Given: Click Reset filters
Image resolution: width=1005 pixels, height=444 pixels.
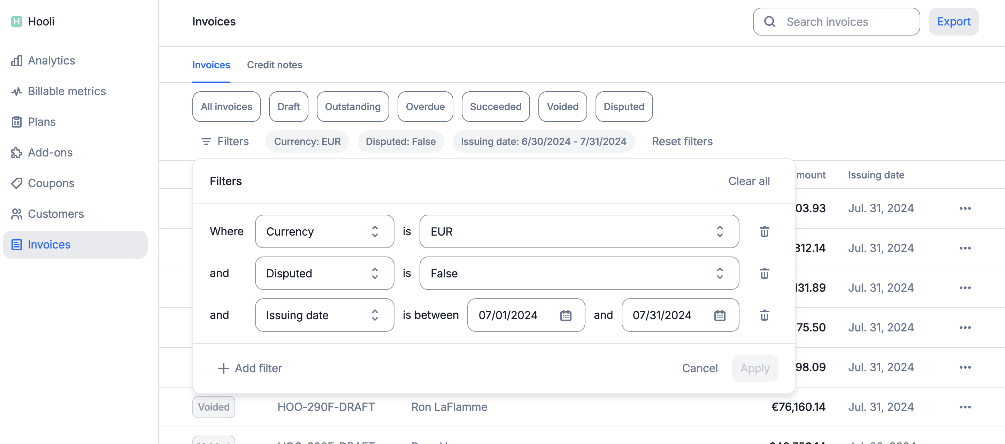Looking at the screenshot, I should [x=682, y=141].
